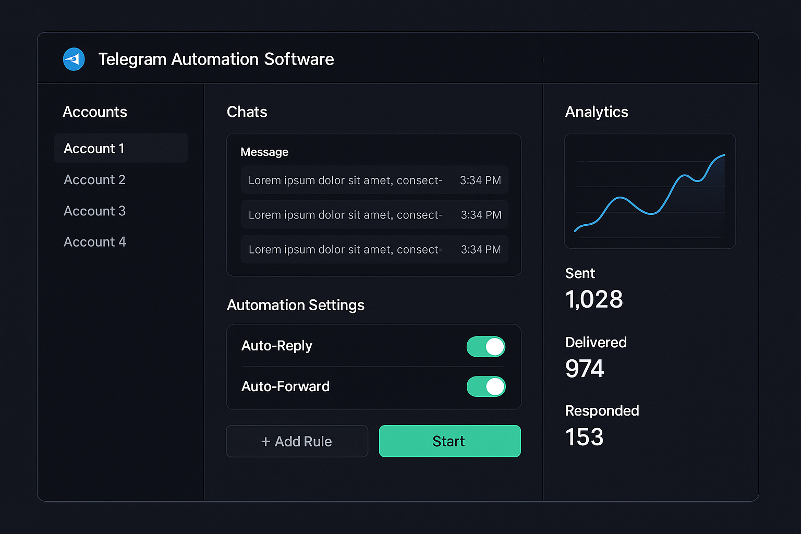Click the plus icon in Add Rule
801x534 pixels.
[x=266, y=441]
